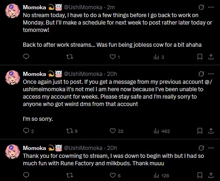Viewport: 220px width, 181px height.
Task: Share the Rune Factory stream tweet
Action: point(211,175)
